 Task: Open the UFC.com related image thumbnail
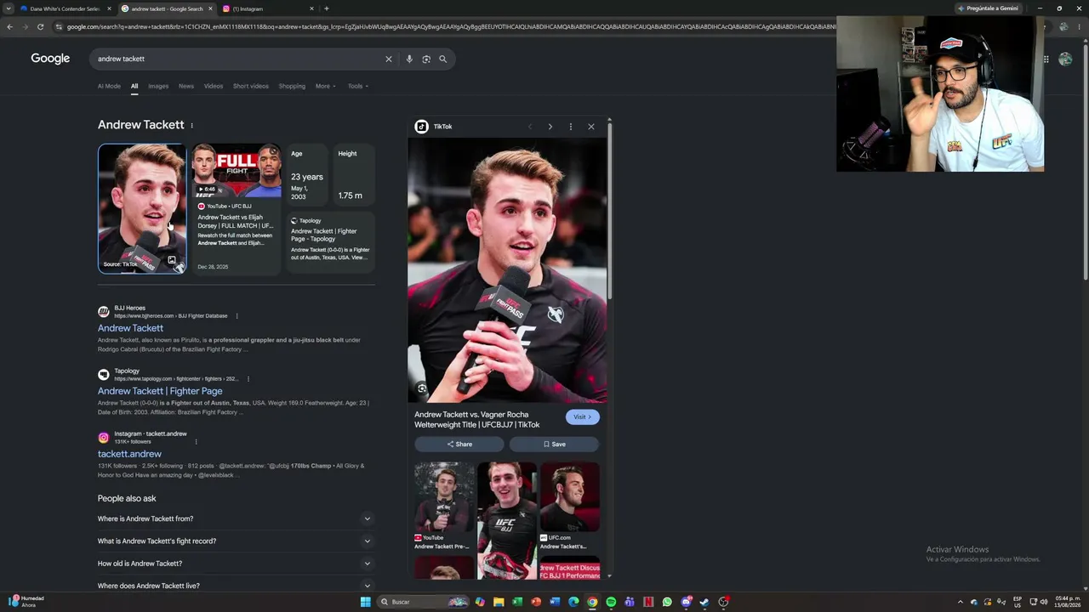tap(569, 497)
